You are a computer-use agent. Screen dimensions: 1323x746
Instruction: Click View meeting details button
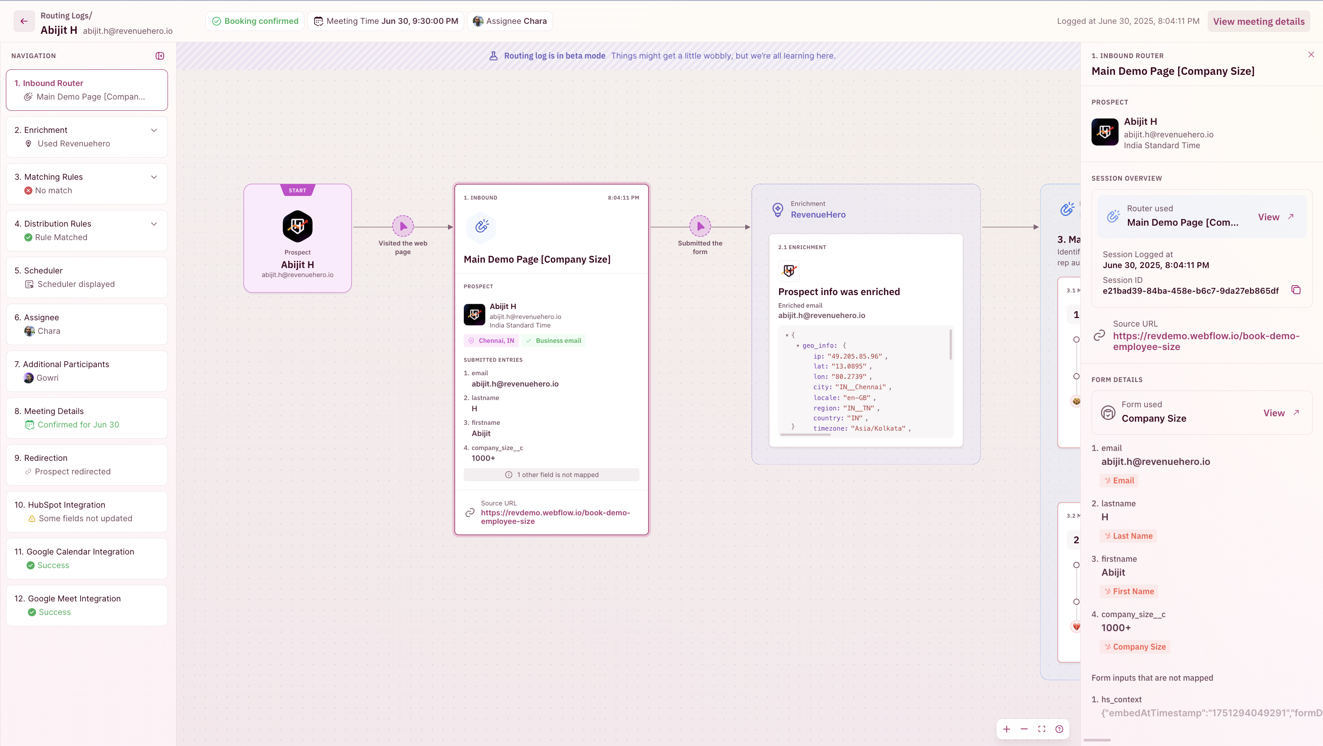coord(1258,21)
